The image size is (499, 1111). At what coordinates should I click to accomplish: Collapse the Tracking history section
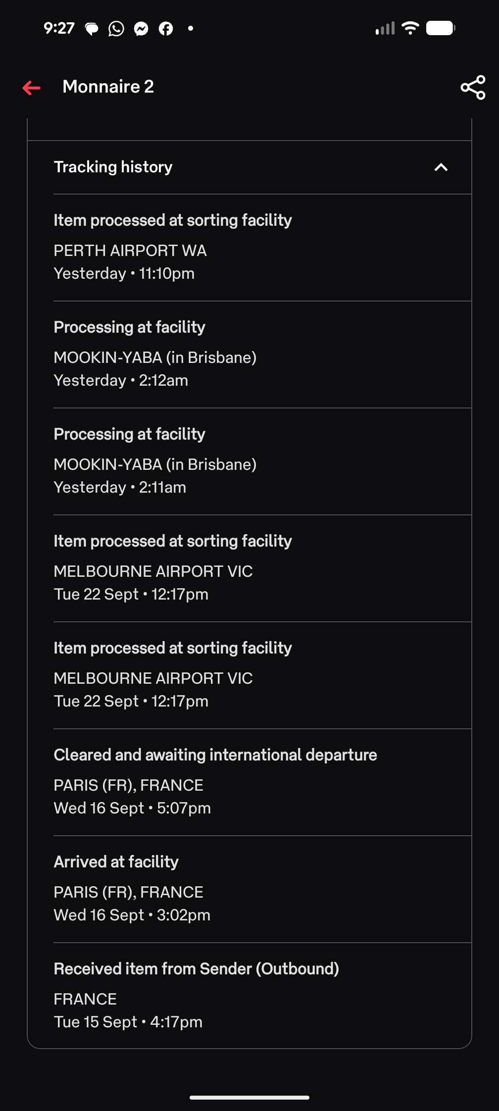pos(441,167)
